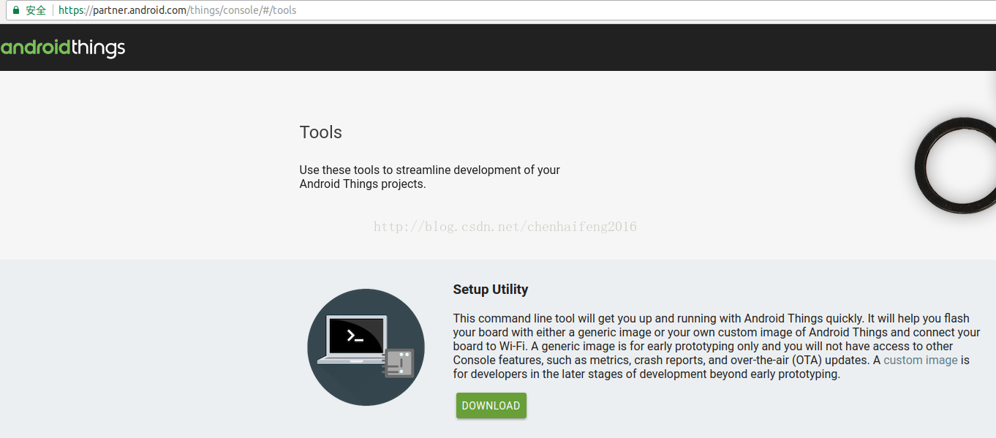Click the green lock security icon

(x=16, y=10)
